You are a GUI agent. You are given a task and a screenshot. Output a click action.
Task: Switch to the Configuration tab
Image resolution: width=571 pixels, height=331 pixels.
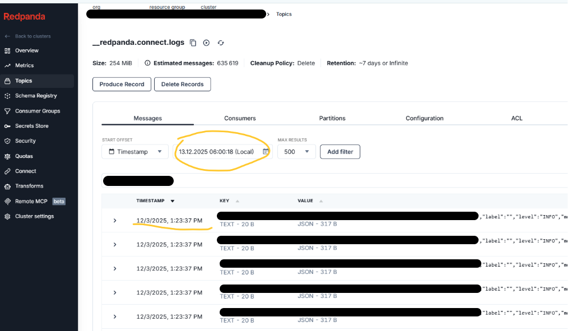click(x=425, y=118)
